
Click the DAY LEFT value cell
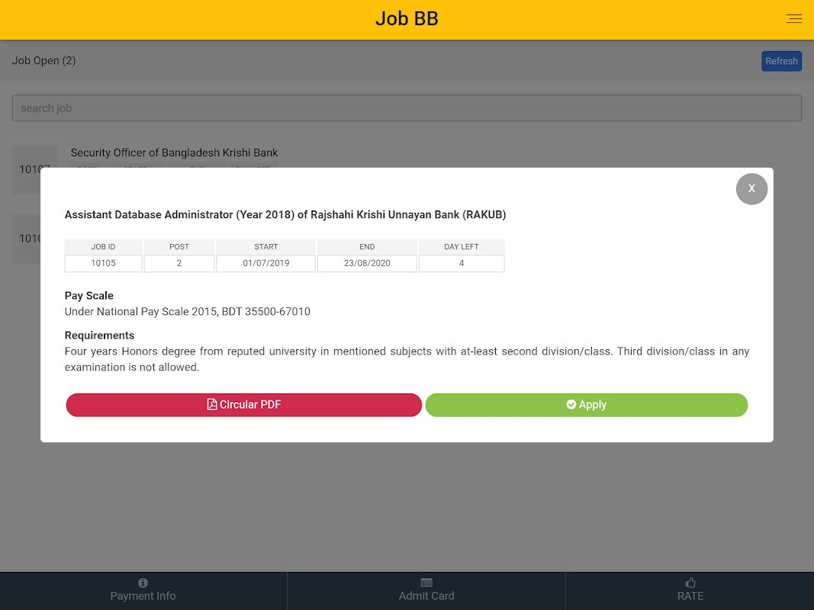coord(462,263)
